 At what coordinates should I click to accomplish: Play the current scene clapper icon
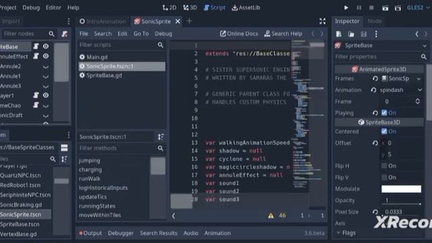tap(385, 7)
